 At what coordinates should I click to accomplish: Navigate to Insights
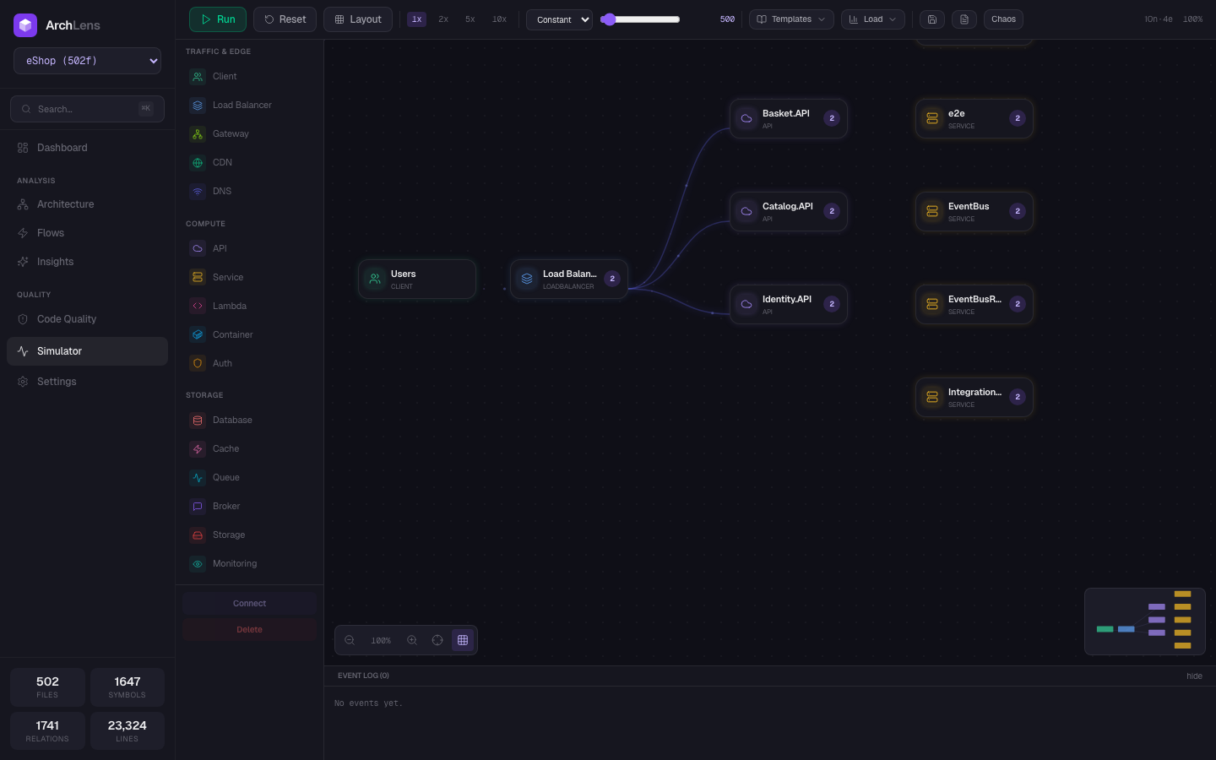tap(88, 262)
